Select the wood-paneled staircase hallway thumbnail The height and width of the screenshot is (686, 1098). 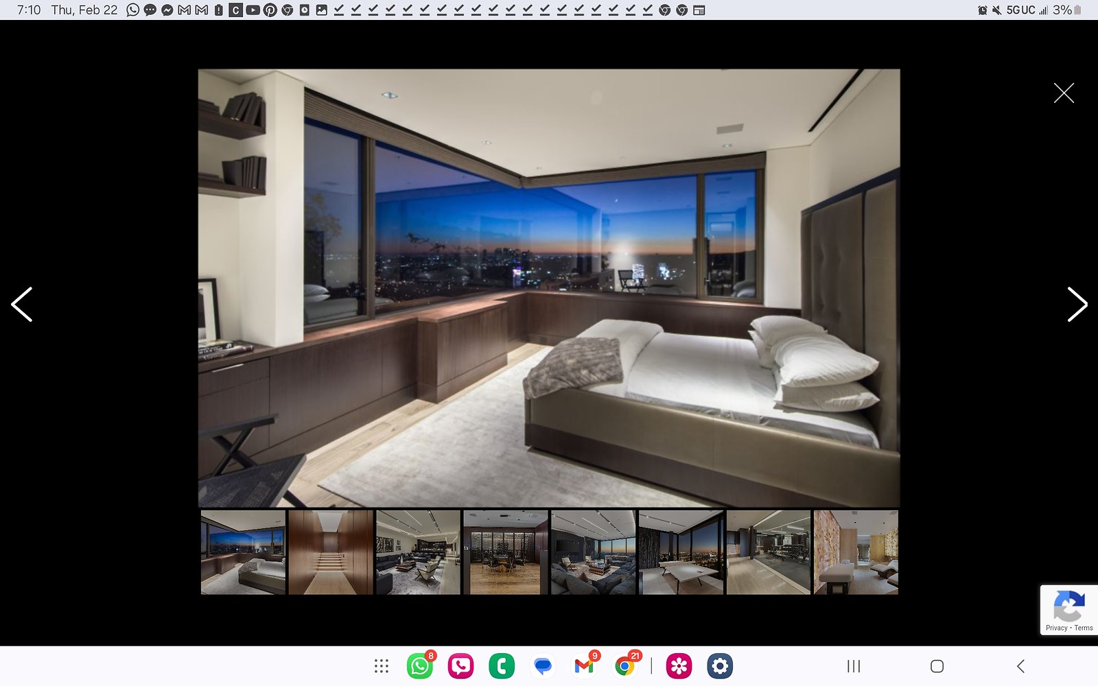[331, 552]
